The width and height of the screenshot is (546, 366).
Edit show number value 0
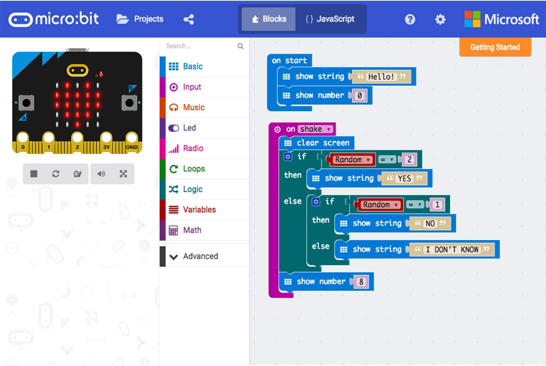(x=360, y=96)
